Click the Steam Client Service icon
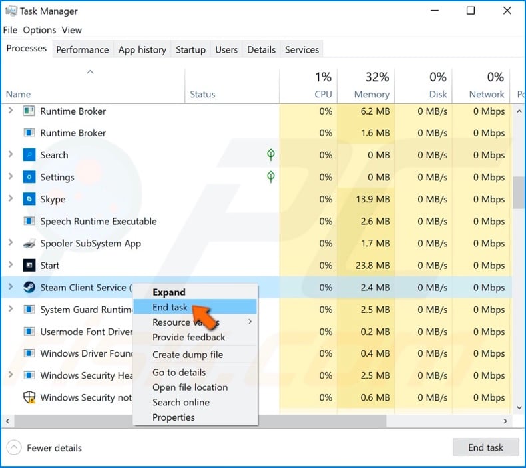This screenshot has width=526, height=468. (29, 287)
